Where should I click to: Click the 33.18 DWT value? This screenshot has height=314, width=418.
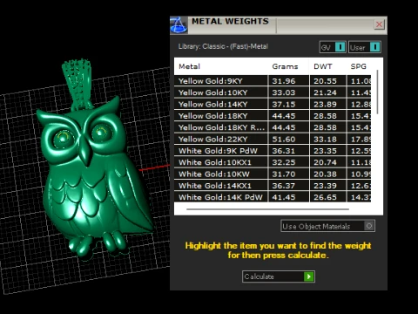click(x=325, y=140)
